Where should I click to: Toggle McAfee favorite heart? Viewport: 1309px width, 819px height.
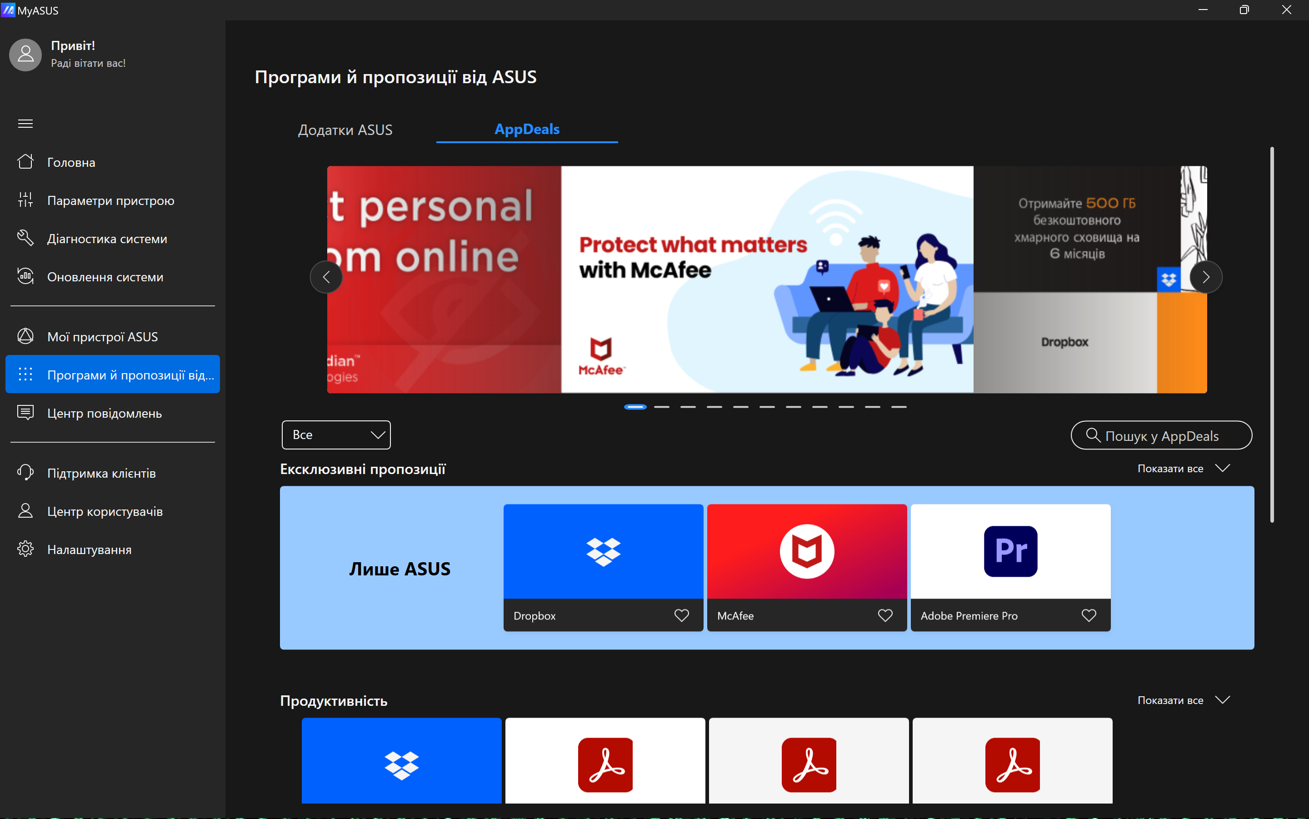point(885,615)
